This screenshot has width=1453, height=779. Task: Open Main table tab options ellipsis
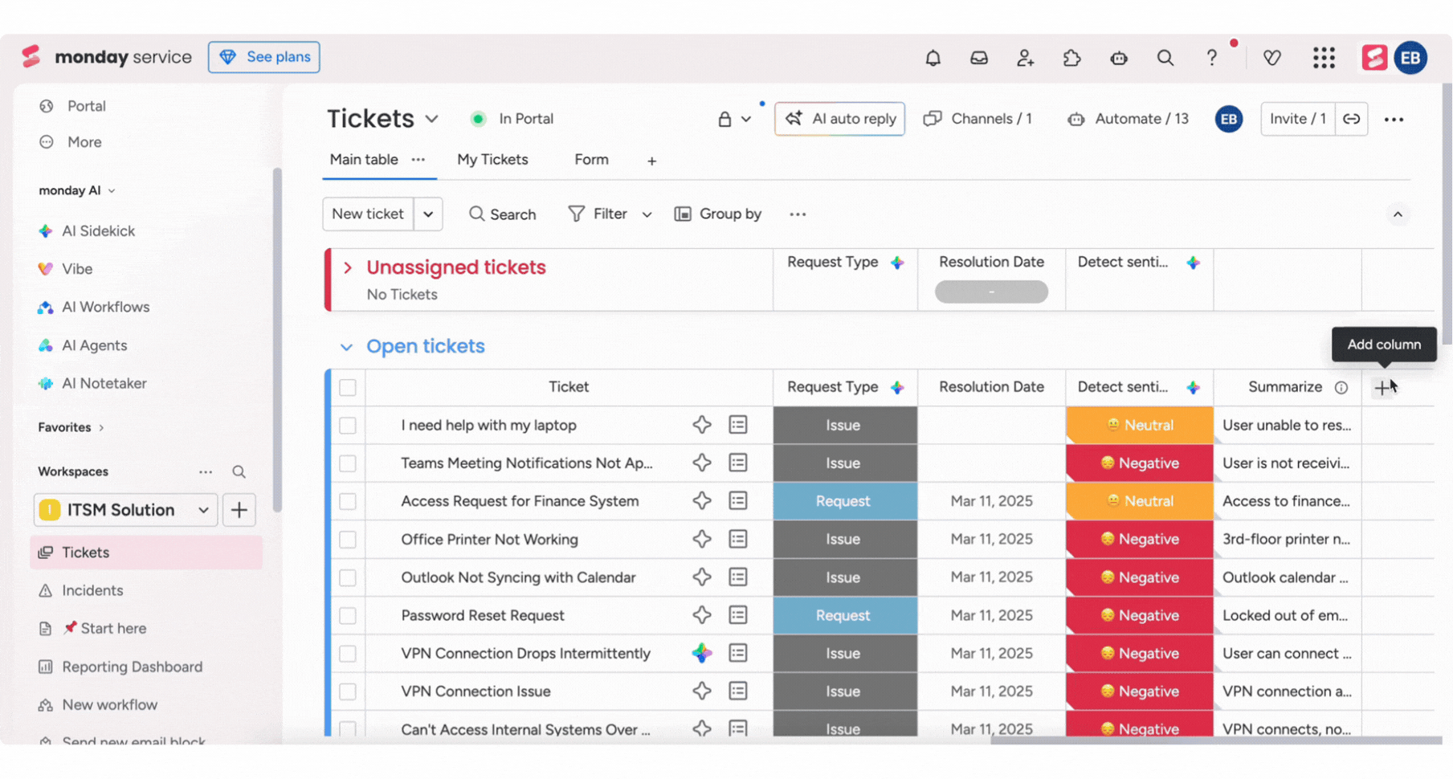pos(418,160)
